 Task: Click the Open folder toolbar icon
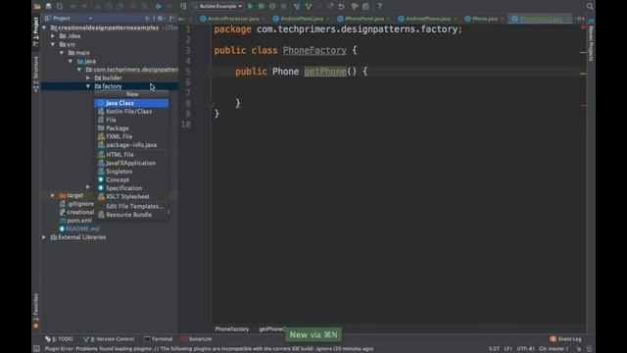(37, 6)
